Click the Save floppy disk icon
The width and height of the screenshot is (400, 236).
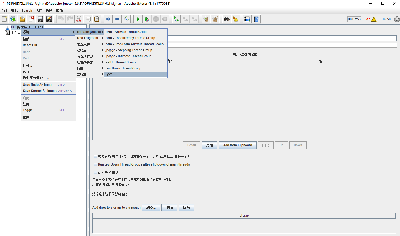(x=40, y=19)
